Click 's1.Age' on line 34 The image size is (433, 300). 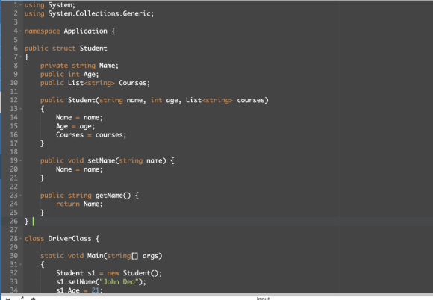pos(68,290)
